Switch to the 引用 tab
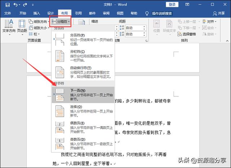 78,13
